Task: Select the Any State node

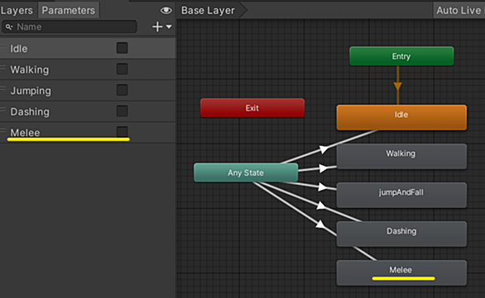Action: click(x=246, y=173)
